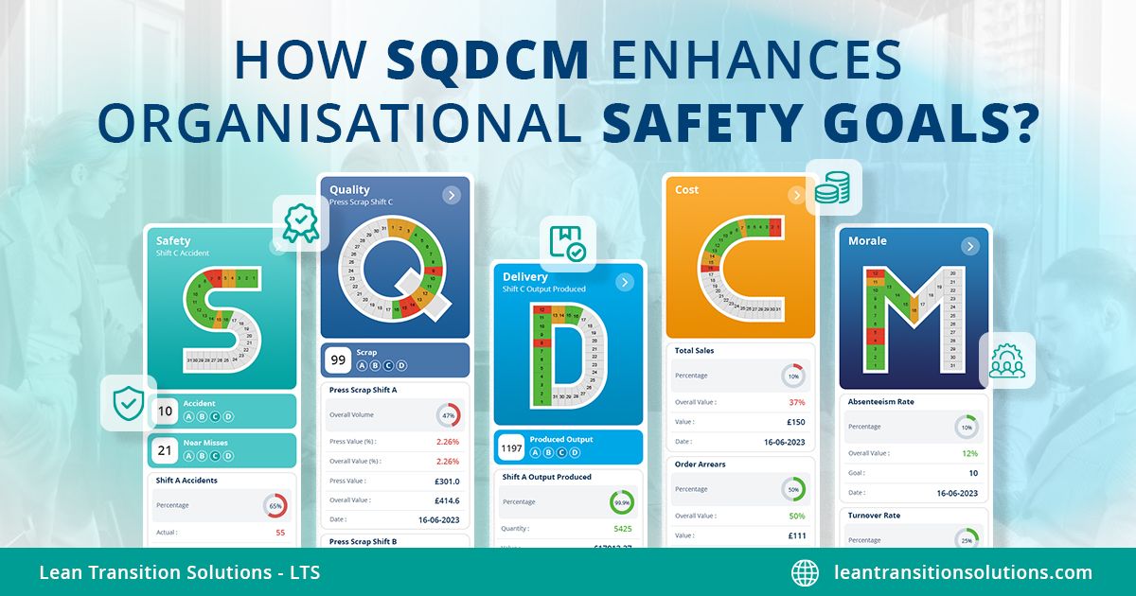Expand the Morale card with its chevron
Screen dimensions: 1136x596
coord(967,244)
